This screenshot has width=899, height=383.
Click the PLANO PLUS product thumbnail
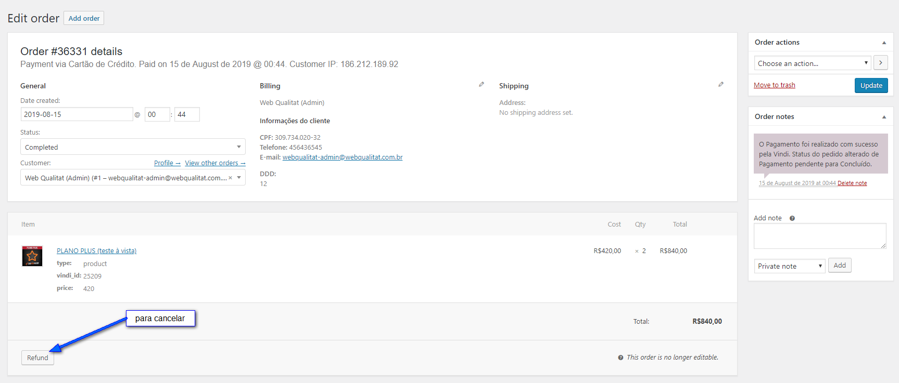(x=32, y=256)
